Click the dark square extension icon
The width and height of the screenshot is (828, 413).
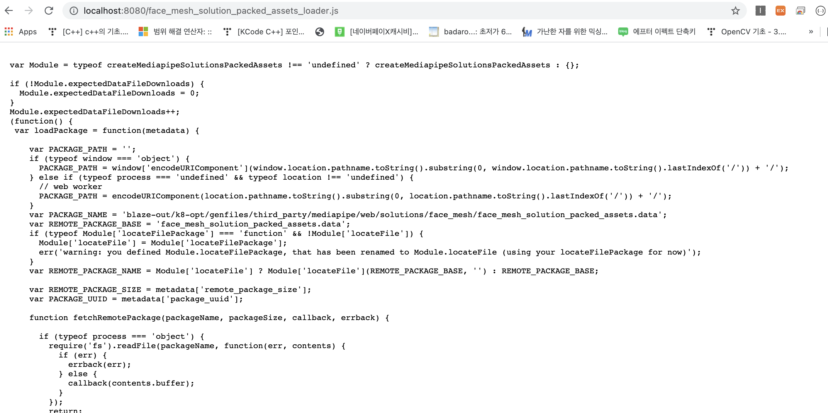point(760,11)
